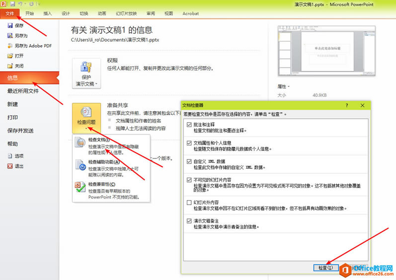Switch to the 插入 ribbon tab

[x=48, y=13]
